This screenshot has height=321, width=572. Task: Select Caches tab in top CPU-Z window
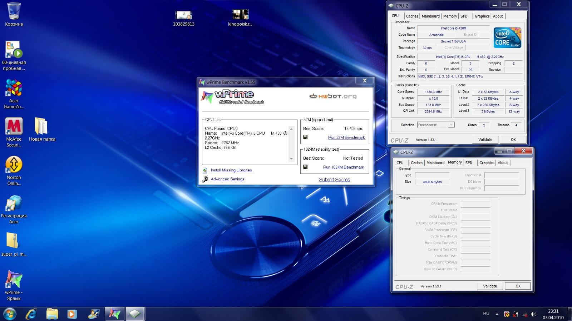[x=412, y=16]
